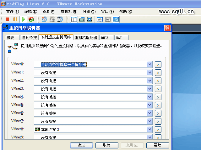Click the console view toolbar icon
Viewport: 201px width, 150px height.
click(x=116, y=19)
